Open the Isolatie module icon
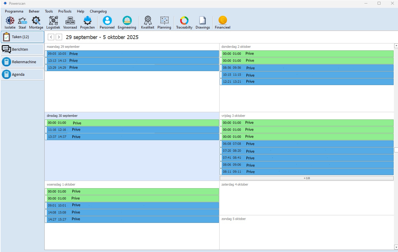Viewport: 398px width, 252px height. pyautogui.click(x=10, y=22)
